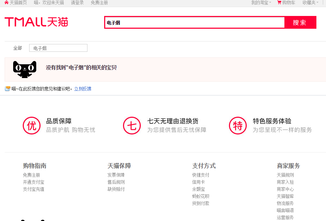Click the 七天无理由退换货 heading
The image size is (326, 221).
click(x=173, y=121)
